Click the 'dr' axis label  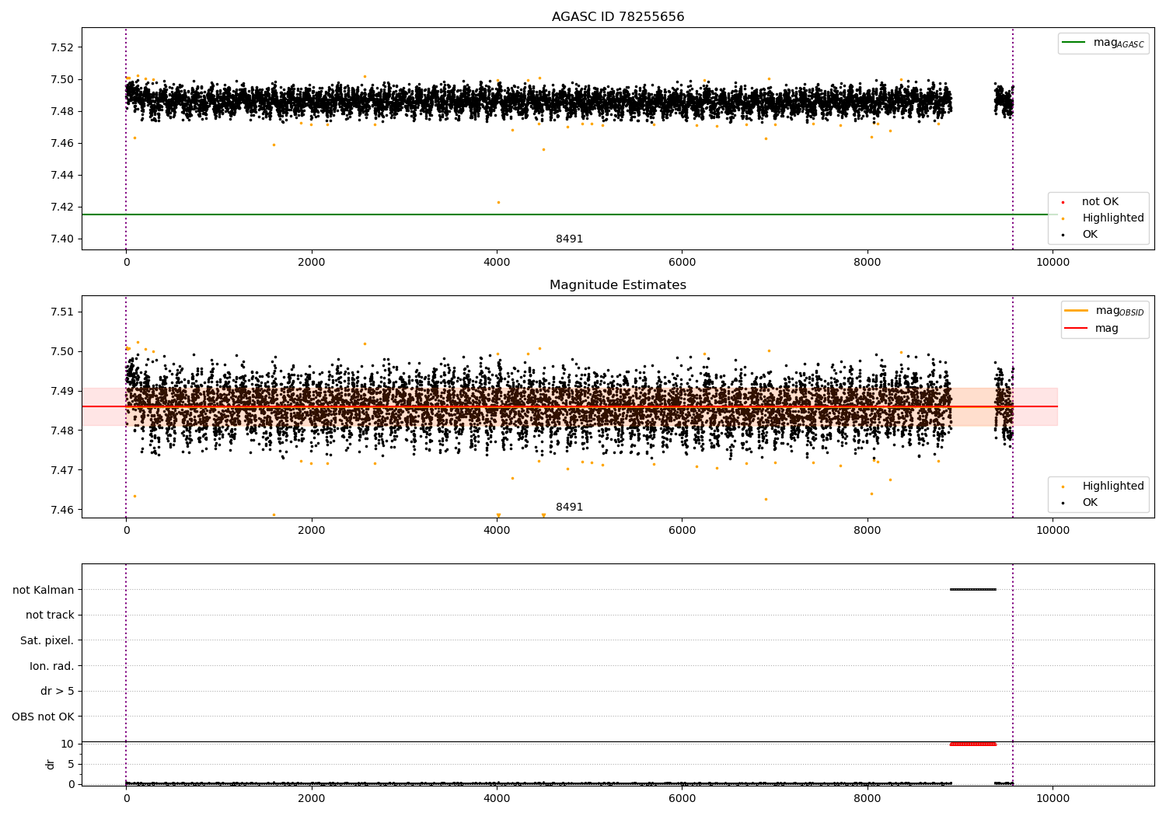pyautogui.click(x=51, y=764)
